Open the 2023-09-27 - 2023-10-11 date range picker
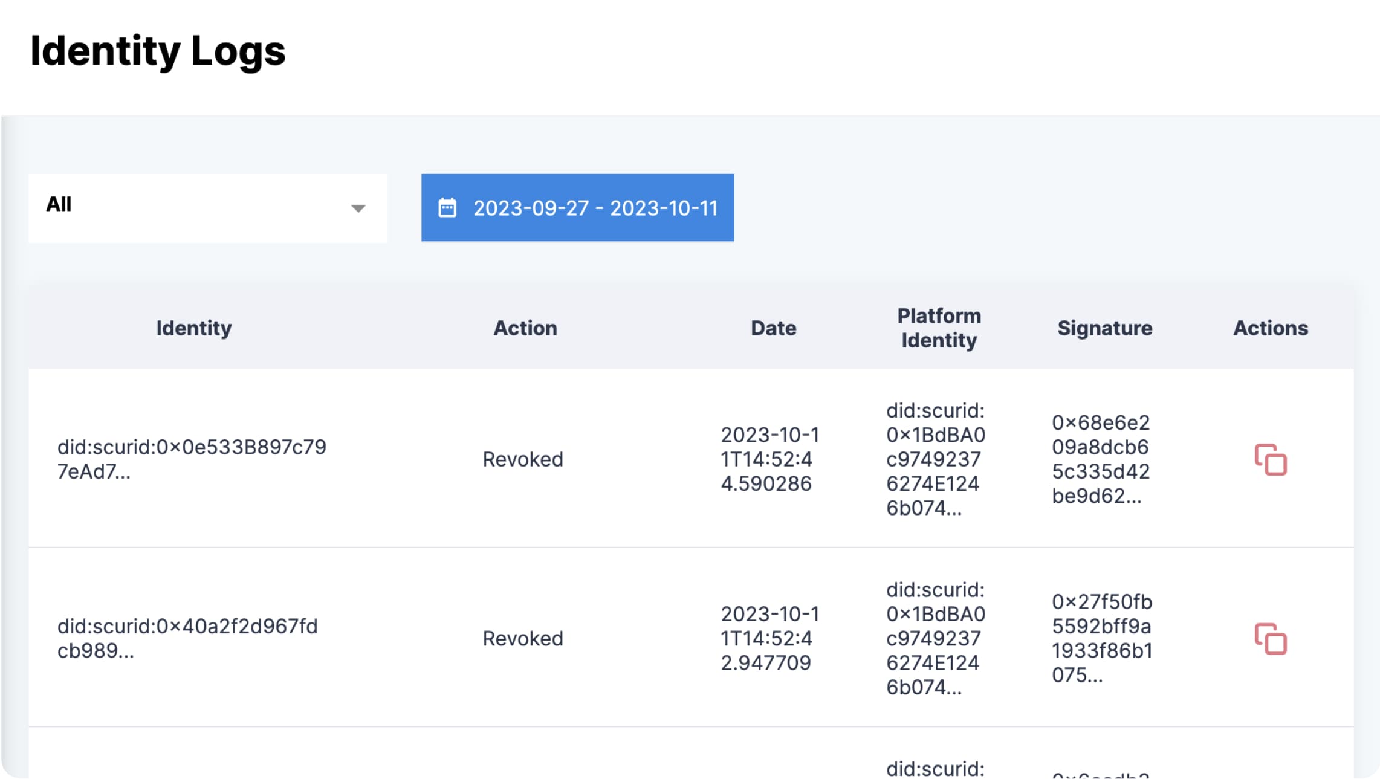The image size is (1380, 779). click(577, 208)
